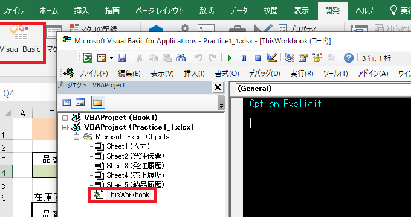Click the View Code icon in project pane
Image resolution: width=411 pixels, height=217 pixels.
pos(66,102)
